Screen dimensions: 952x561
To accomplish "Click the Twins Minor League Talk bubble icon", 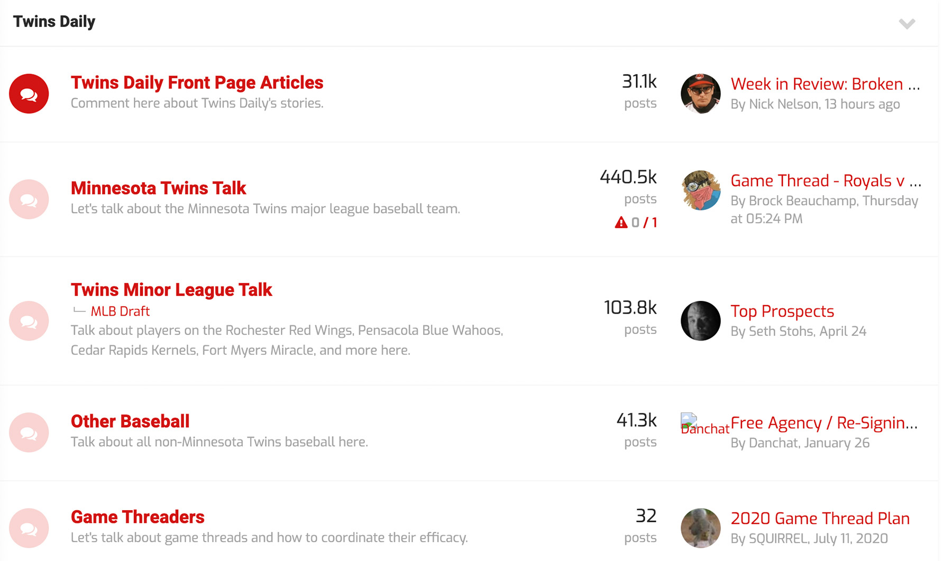I will [29, 321].
